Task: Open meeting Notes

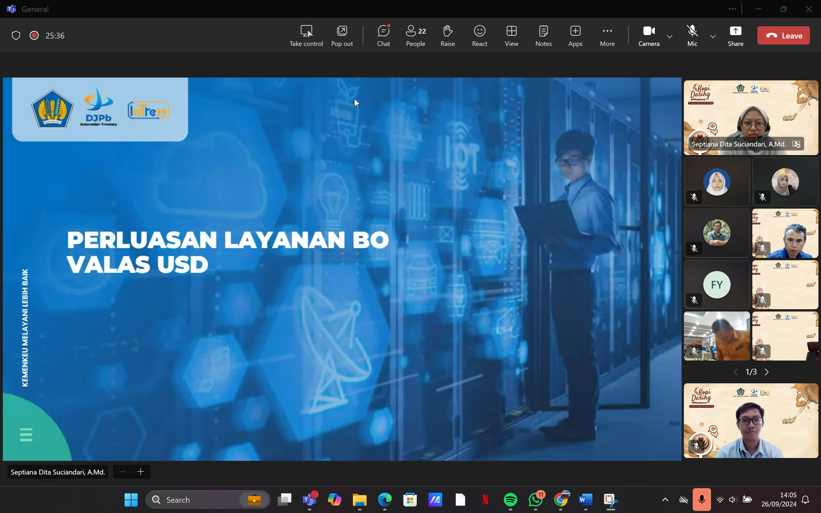Action: click(x=543, y=35)
